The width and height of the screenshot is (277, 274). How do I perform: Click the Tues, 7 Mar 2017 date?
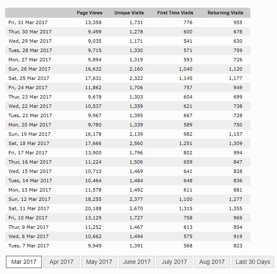(29, 246)
